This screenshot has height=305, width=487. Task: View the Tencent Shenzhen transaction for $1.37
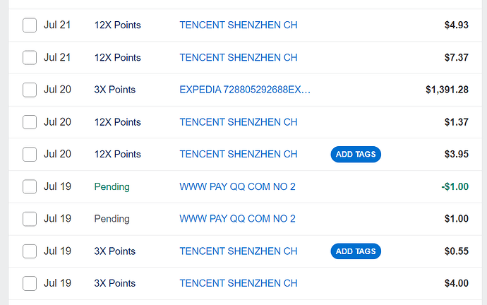pyautogui.click(x=239, y=122)
